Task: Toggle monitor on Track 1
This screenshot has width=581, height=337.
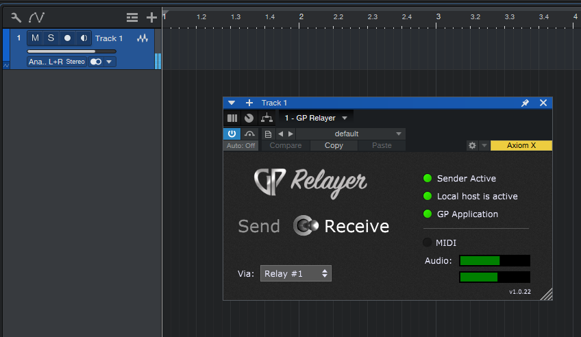Action: (x=84, y=38)
